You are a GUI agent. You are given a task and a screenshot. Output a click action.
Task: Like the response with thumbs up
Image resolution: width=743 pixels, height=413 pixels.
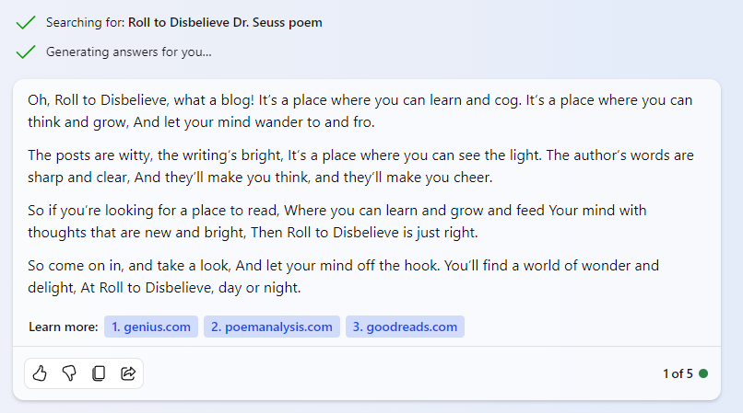pos(40,373)
